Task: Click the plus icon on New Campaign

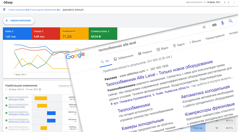Action: pos(7,20)
